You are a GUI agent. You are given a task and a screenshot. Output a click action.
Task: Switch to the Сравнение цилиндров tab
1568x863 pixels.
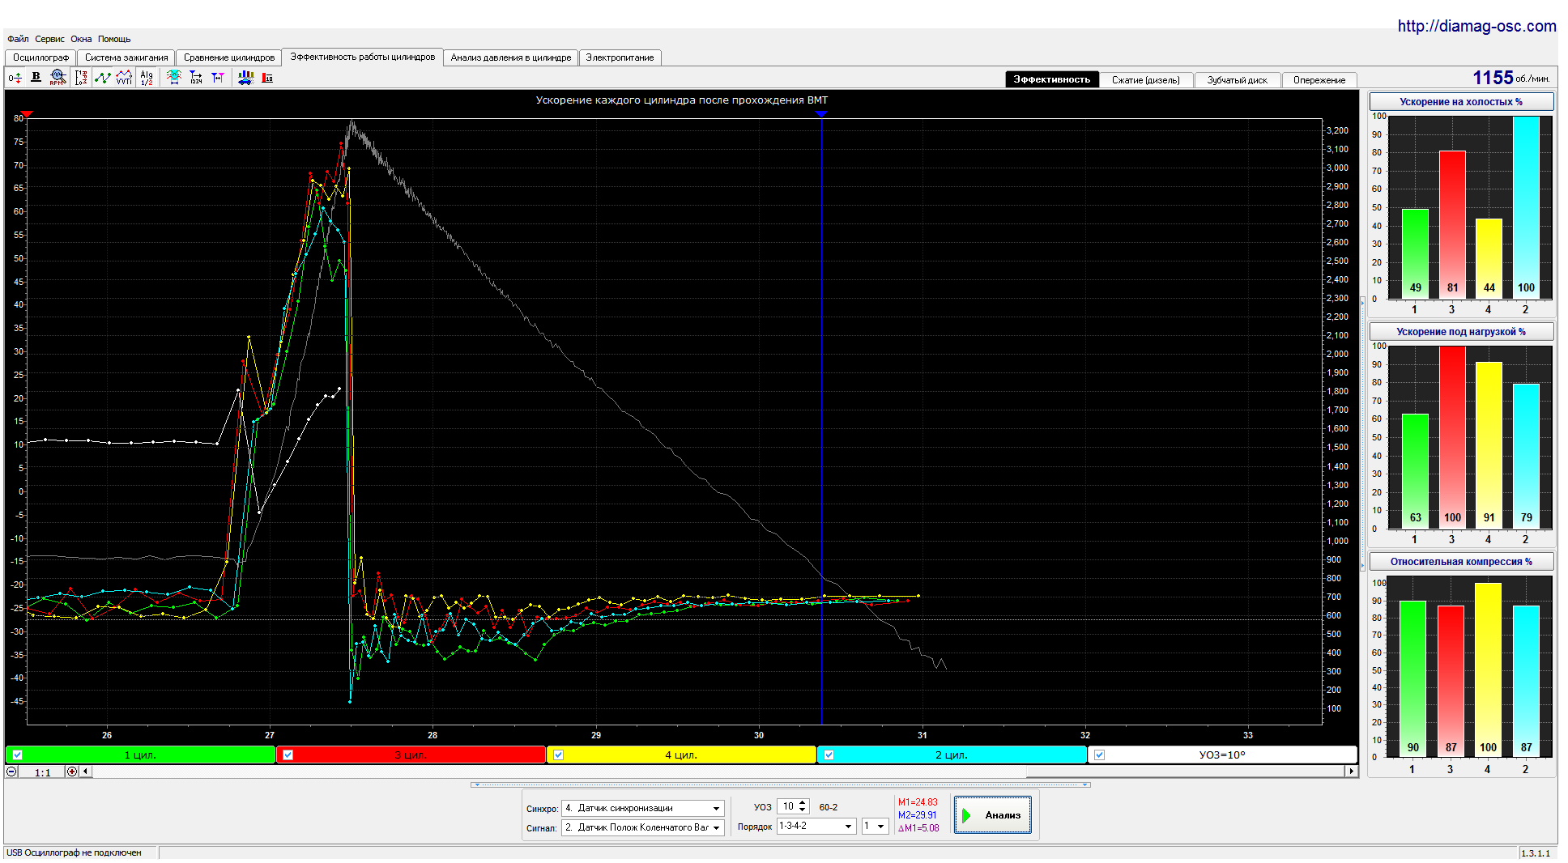click(x=229, y=57)
